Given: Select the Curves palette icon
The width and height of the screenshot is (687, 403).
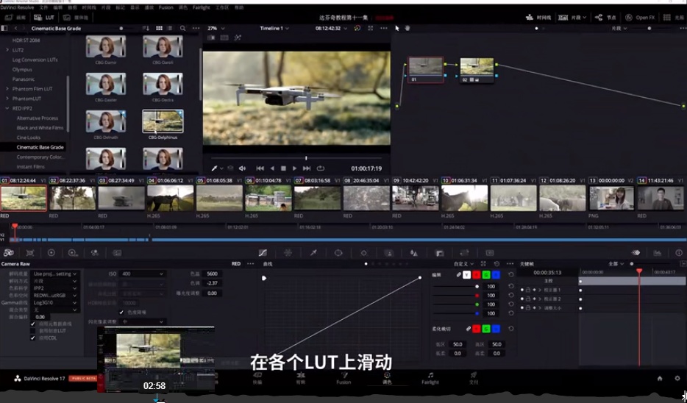Looking at the screenshot, I should 263,253.
